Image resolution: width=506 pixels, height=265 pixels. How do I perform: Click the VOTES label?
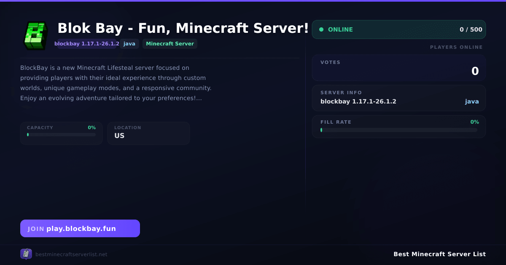click(x=330, y=62)
